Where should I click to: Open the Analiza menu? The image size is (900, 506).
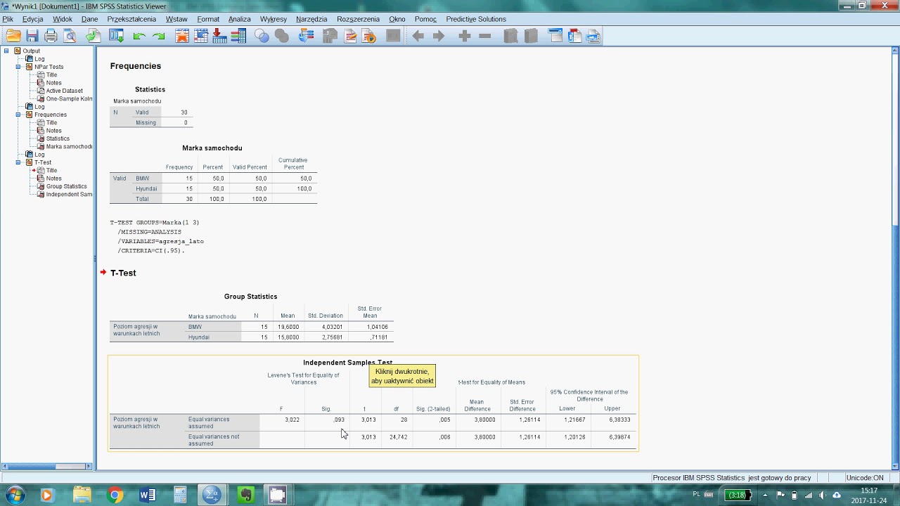239,19
